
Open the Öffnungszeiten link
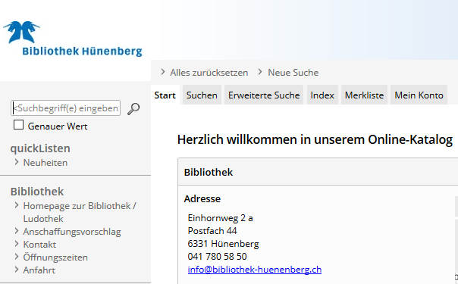55,257
